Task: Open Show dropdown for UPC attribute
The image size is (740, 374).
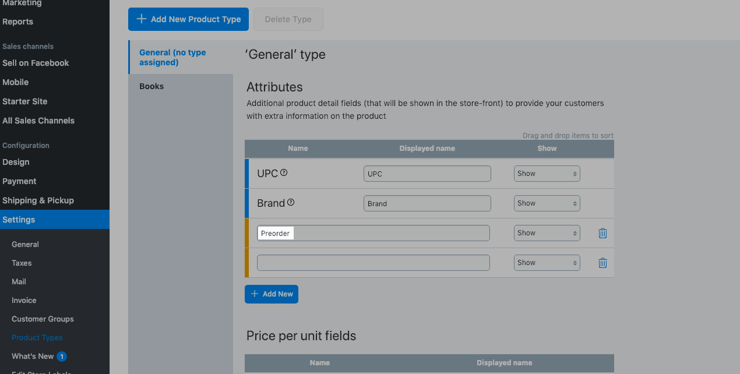Action: pos(547,174)
